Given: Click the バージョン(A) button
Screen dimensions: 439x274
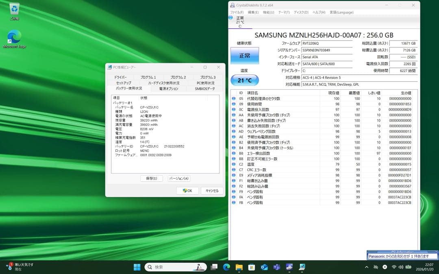Looking at the screenshot, I should click(x=179, y=178).
